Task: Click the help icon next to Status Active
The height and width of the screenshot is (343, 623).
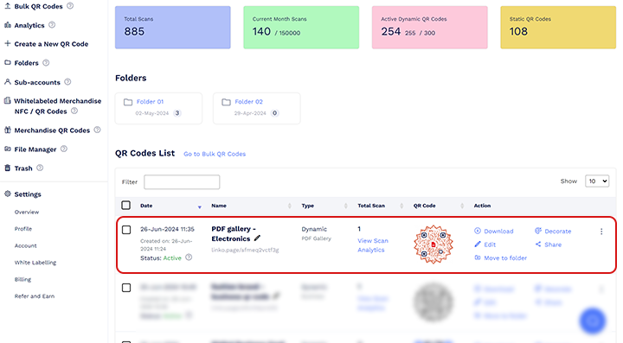Action: (x=189, y=257)
